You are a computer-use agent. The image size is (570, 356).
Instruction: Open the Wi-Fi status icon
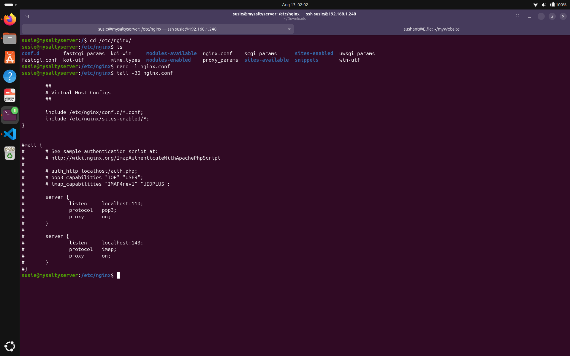tap(536, 5)
